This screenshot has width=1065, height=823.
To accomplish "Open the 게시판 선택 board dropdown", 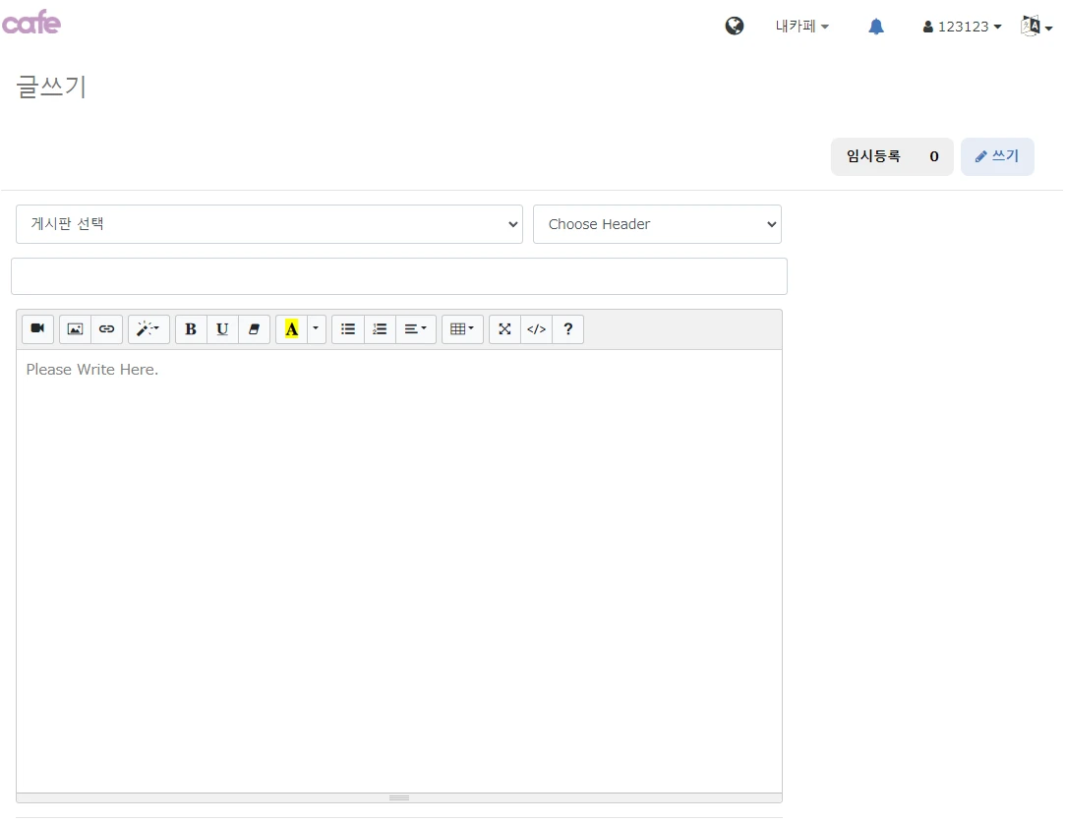I will [x=269, y=224].
